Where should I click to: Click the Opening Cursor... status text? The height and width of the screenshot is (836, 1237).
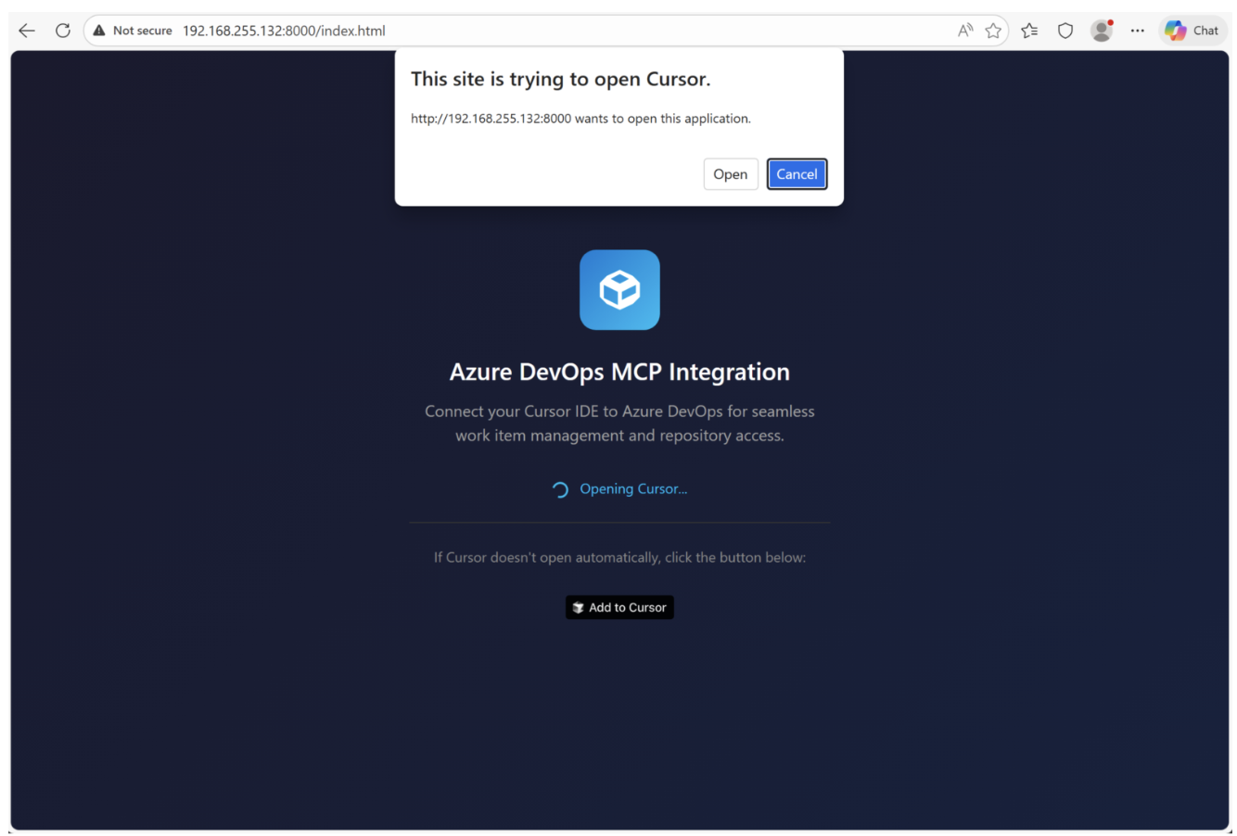632,489
